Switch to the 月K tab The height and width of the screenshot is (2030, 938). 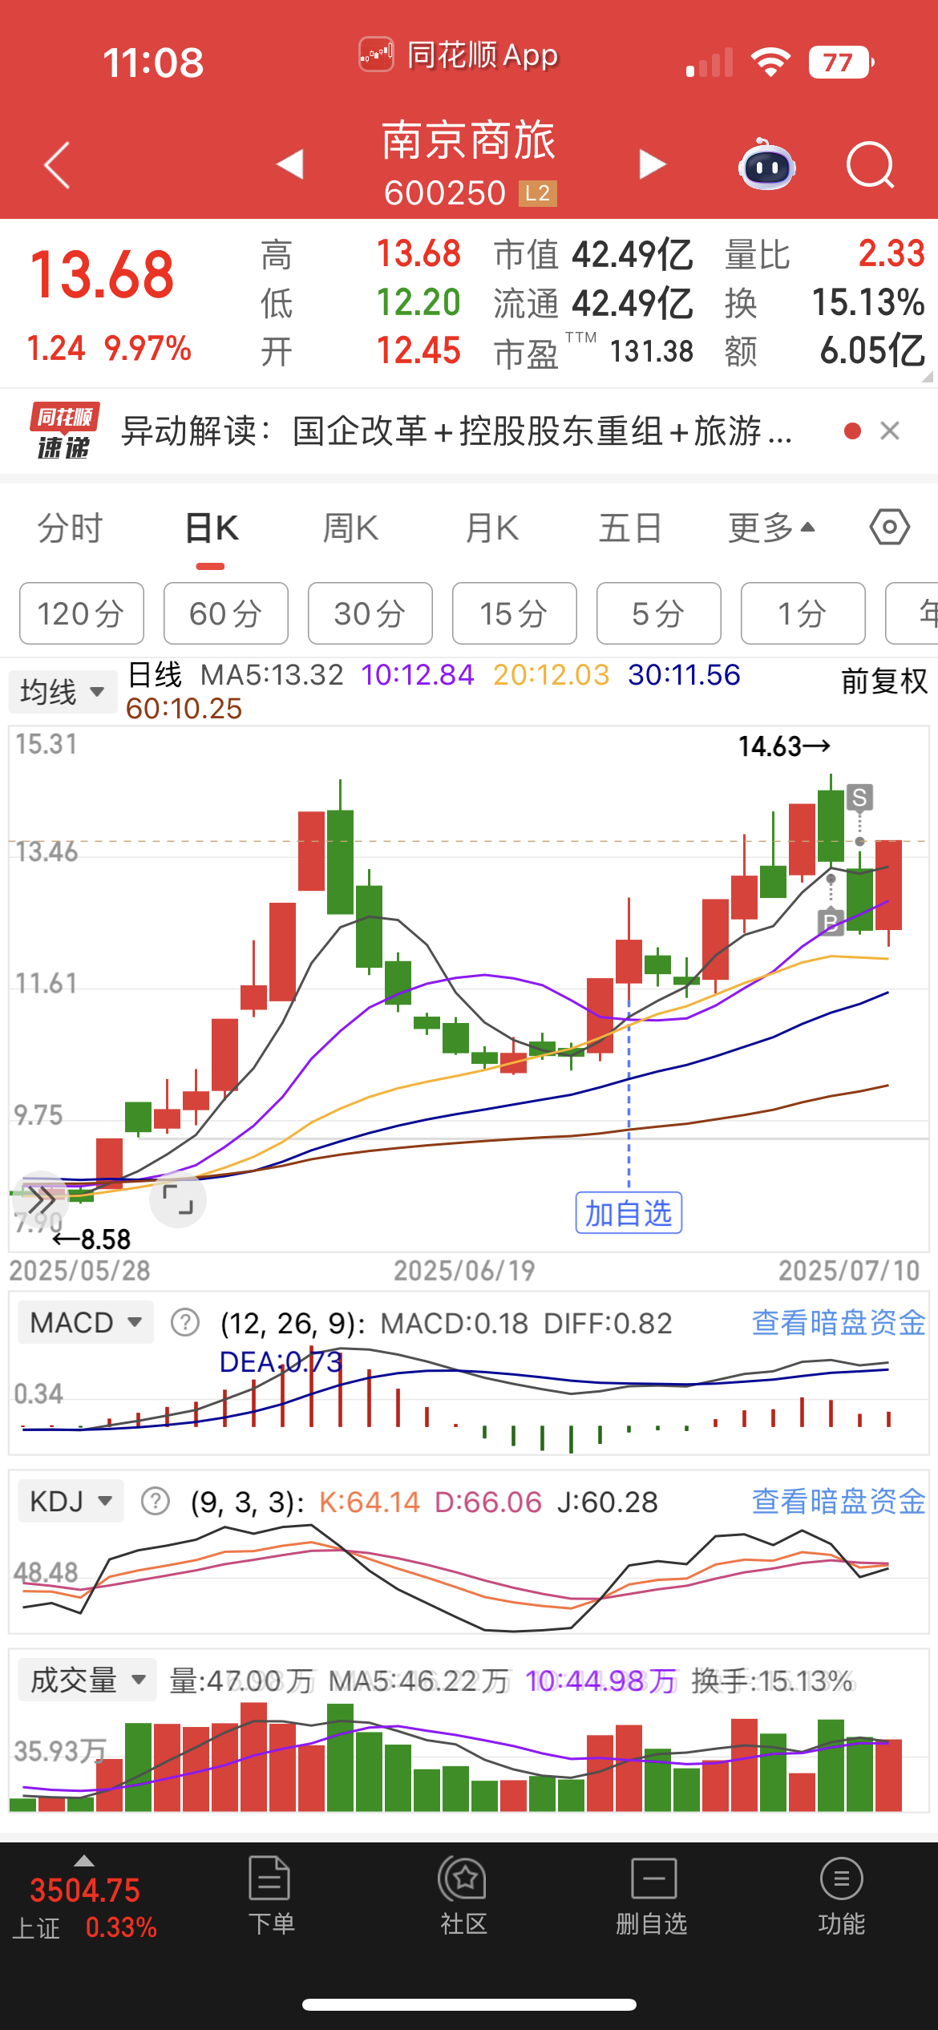(x=492, y=528)
